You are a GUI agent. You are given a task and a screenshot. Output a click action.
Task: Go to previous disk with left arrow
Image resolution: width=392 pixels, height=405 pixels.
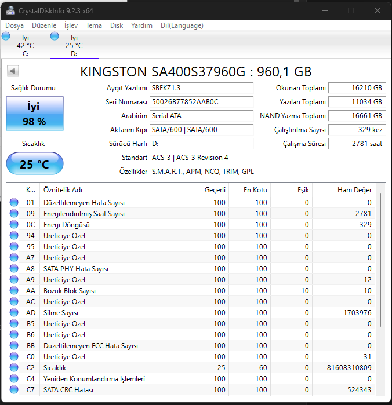[13, 71]
